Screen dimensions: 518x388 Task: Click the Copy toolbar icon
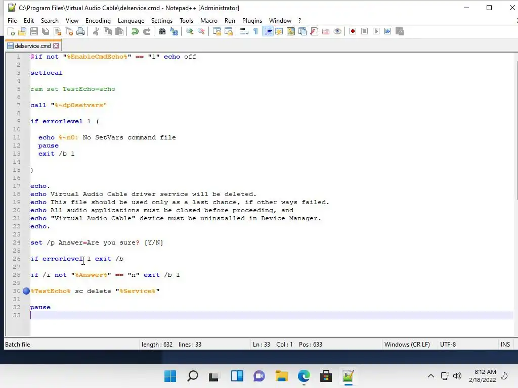click(x=108, y=31)
